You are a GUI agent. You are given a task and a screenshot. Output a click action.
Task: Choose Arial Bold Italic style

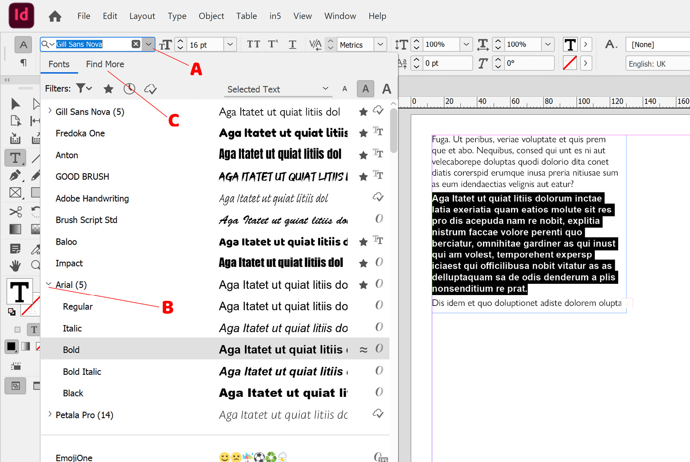[215, 371]
